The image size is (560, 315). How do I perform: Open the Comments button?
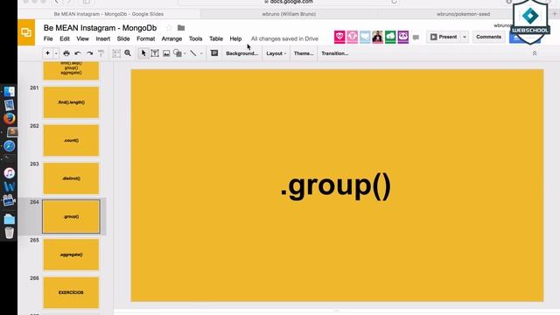tap(488, 37)
